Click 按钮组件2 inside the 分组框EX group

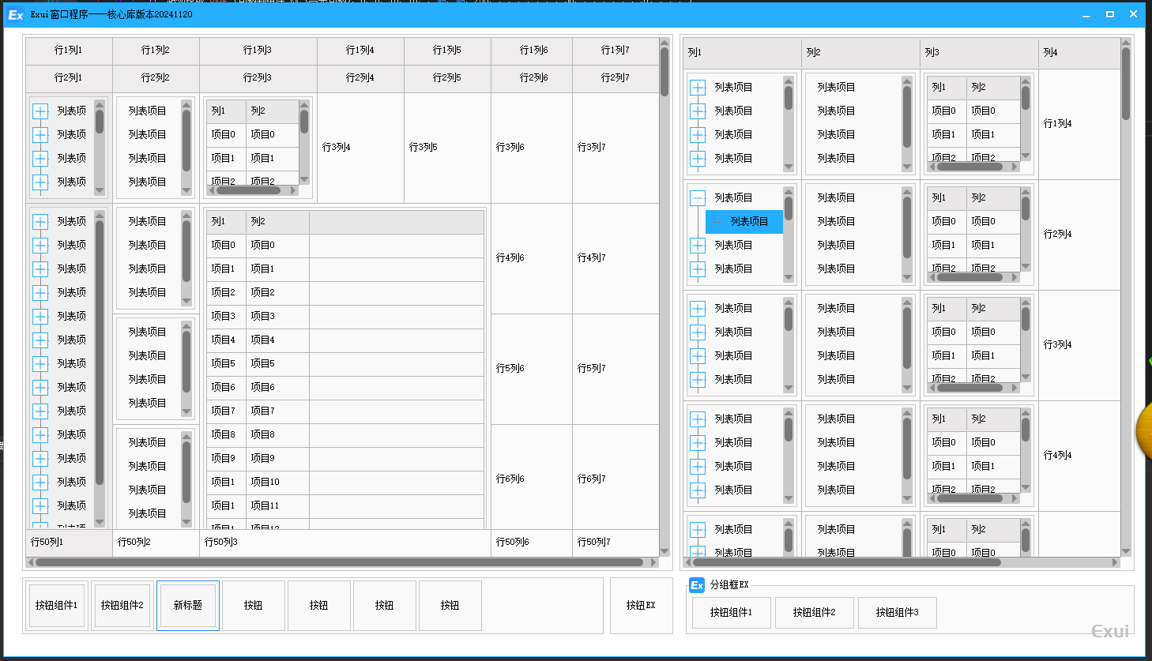(814, 613)
